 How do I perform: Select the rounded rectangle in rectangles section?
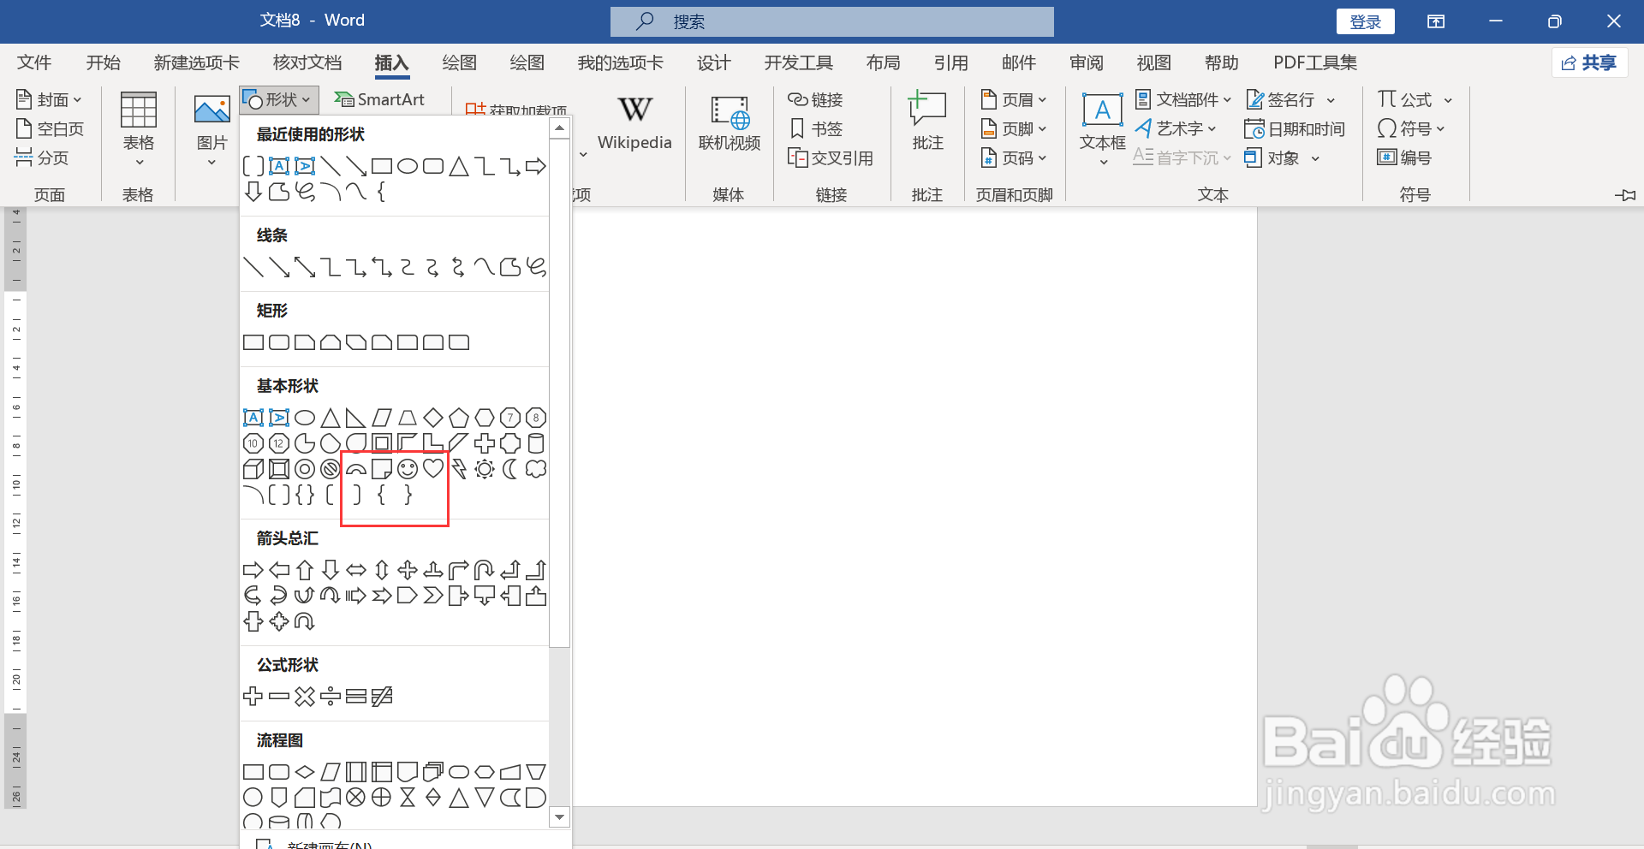pos(279,342)
